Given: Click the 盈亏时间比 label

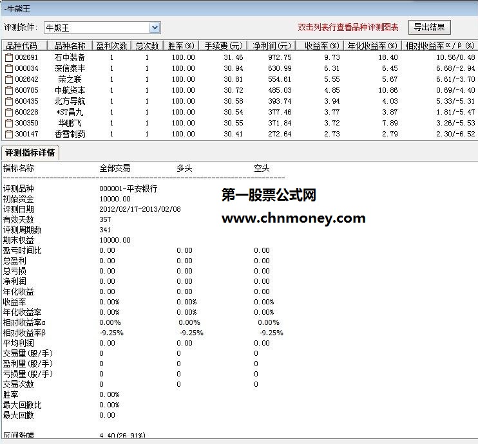Looking at the screenshot, I should pyautogui.click(x=23, y=250).
